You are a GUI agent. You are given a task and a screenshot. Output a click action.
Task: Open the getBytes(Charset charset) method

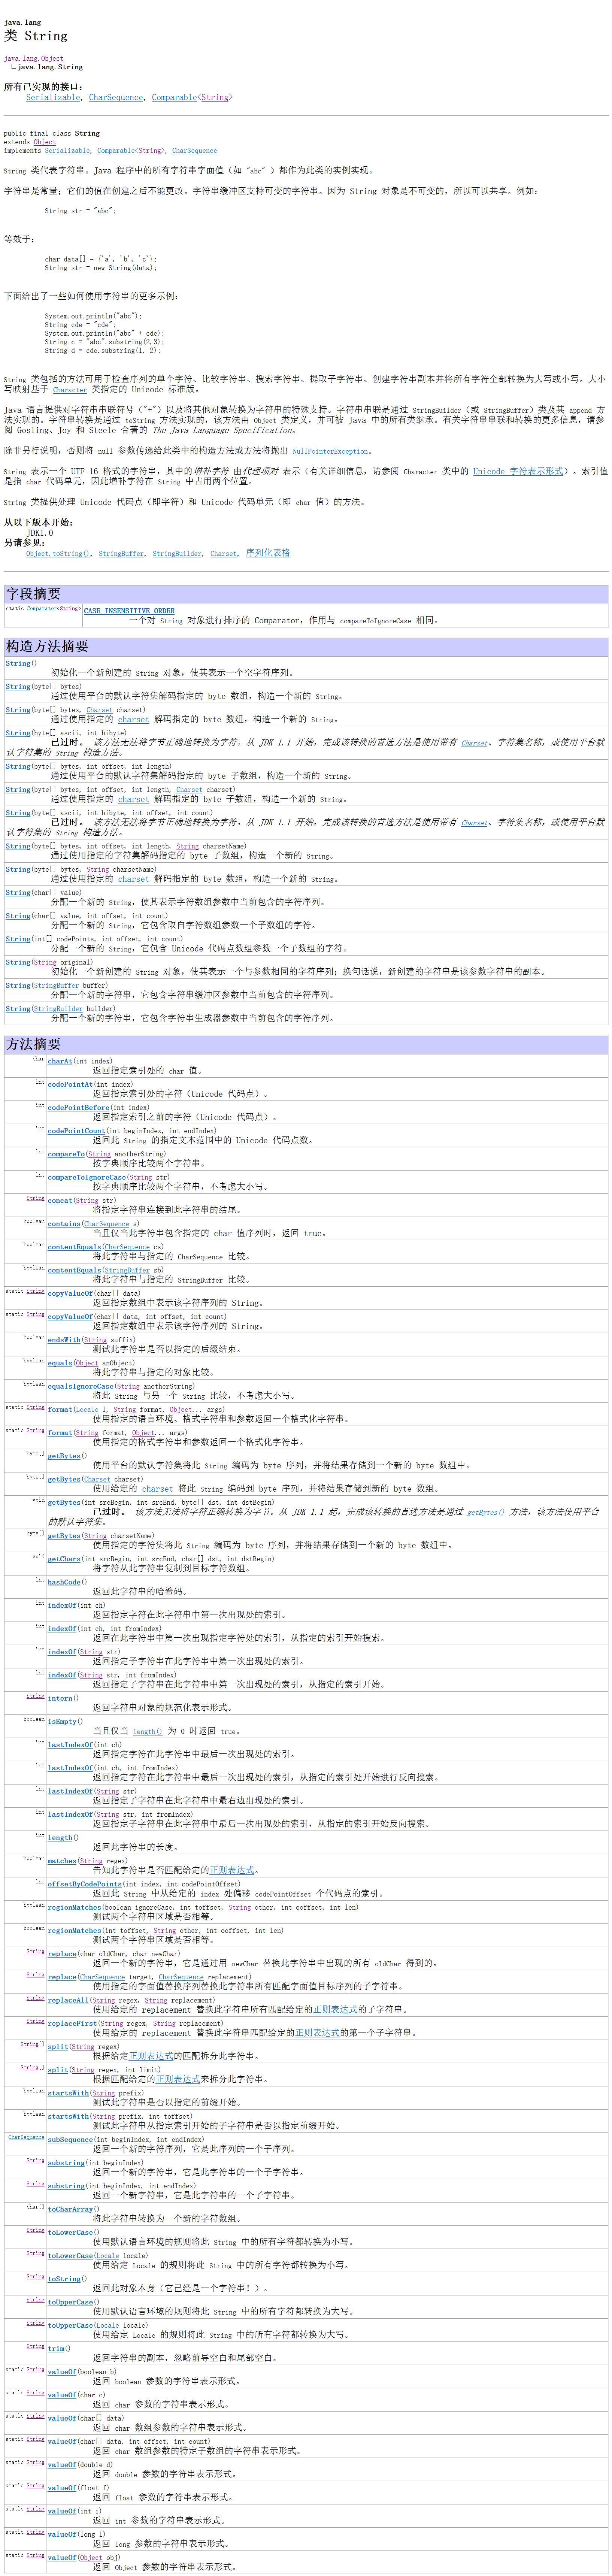point(64,1479)
